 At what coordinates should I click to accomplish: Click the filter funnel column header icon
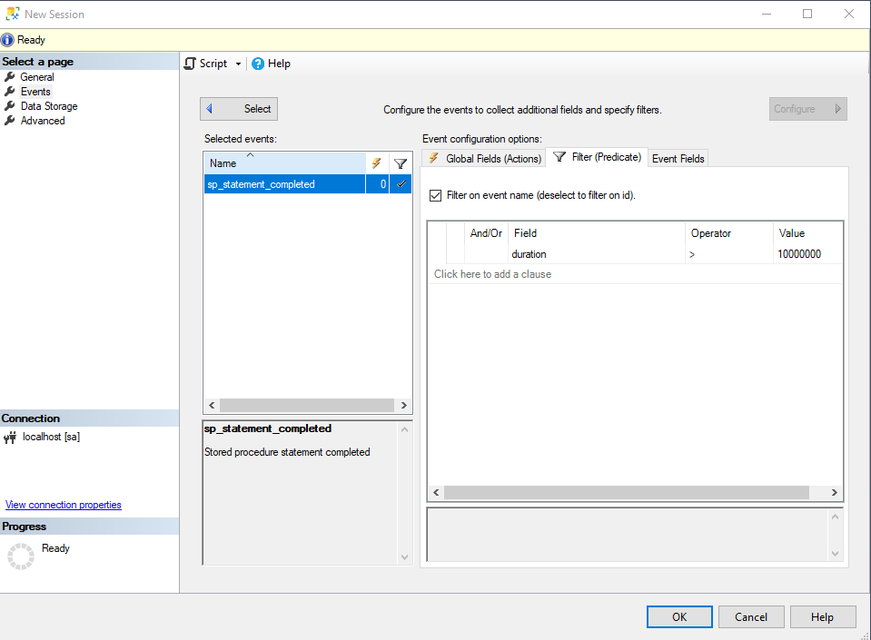click(401, 163)
